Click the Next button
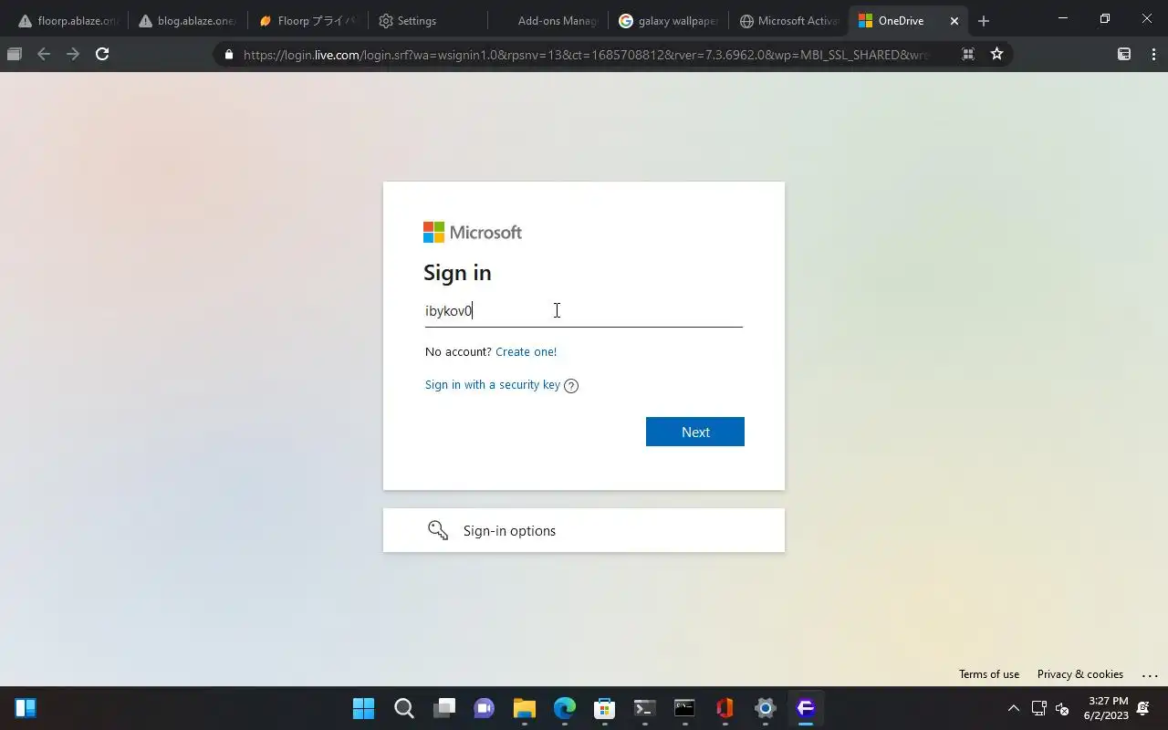 695,432
